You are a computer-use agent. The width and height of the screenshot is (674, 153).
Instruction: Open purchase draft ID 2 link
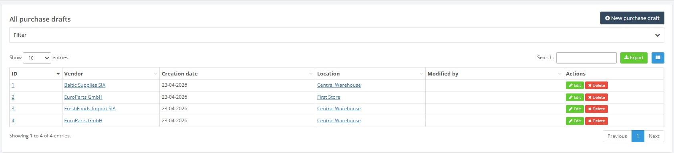pyautogui.click(x=13, y=97)
